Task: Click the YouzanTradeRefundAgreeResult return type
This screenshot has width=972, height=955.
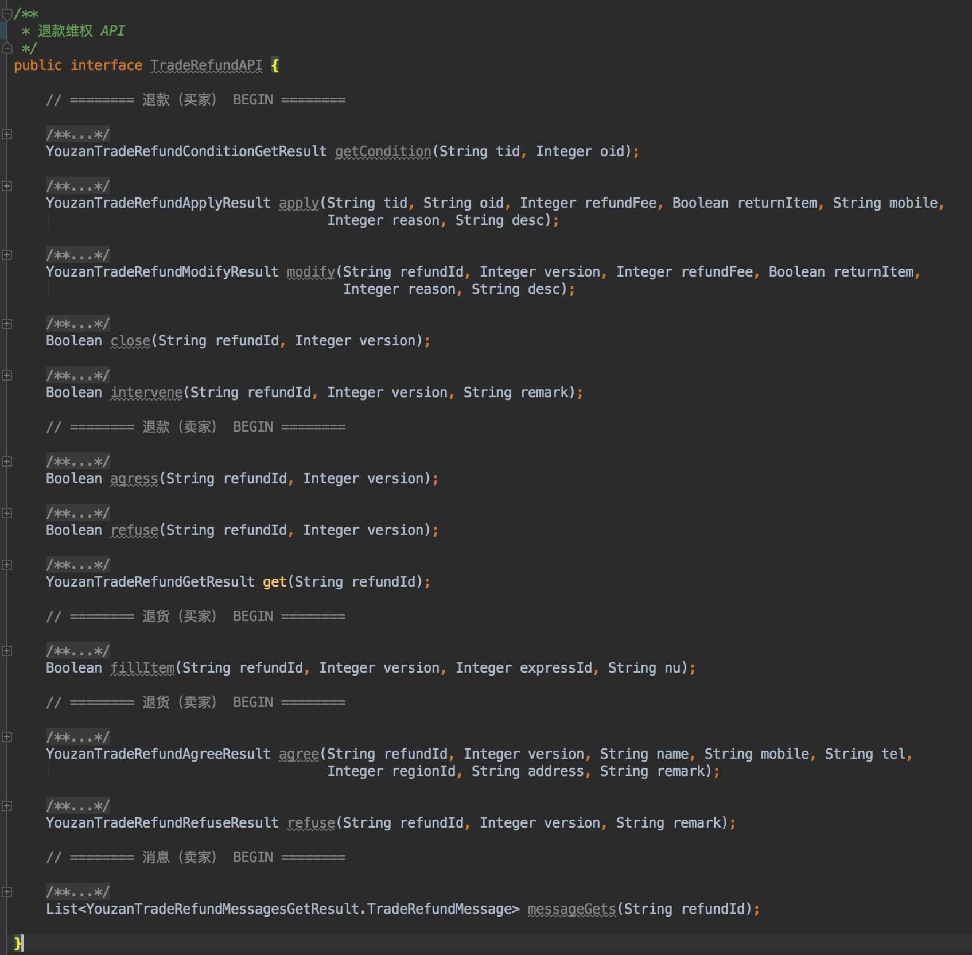Action: (x=158, y=754)
